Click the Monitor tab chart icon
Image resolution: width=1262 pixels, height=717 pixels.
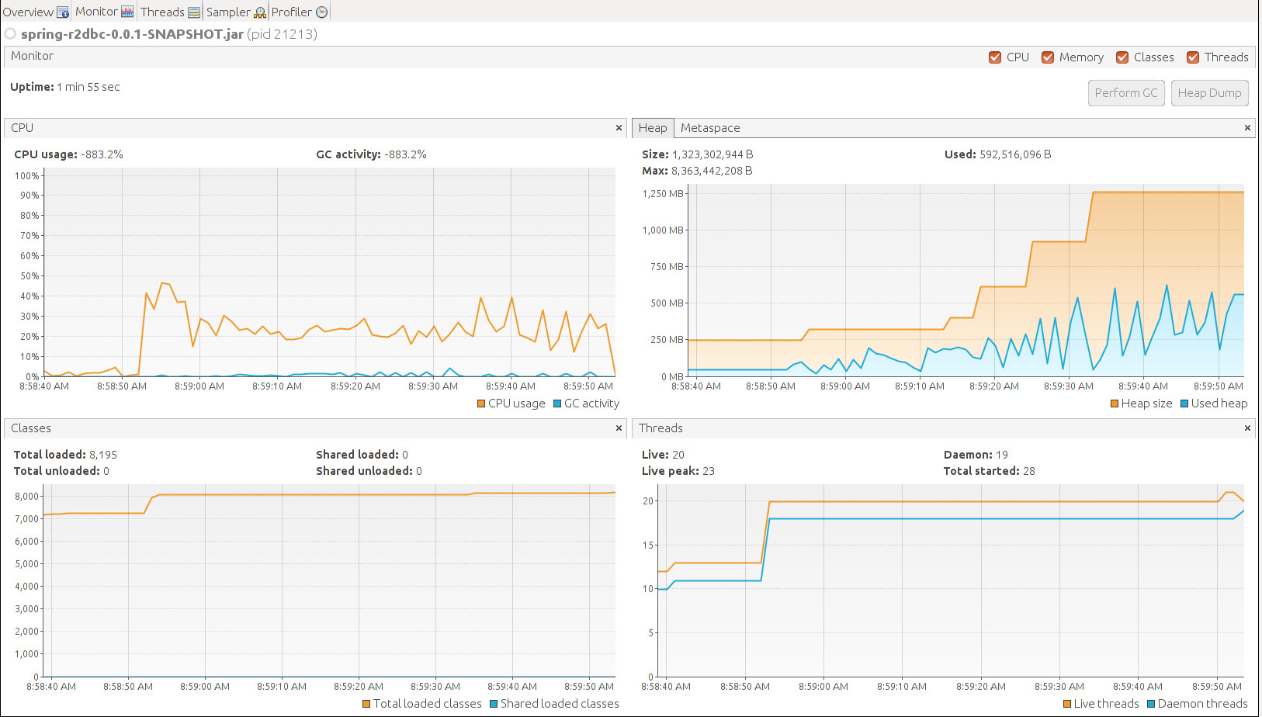click(127, 12)
